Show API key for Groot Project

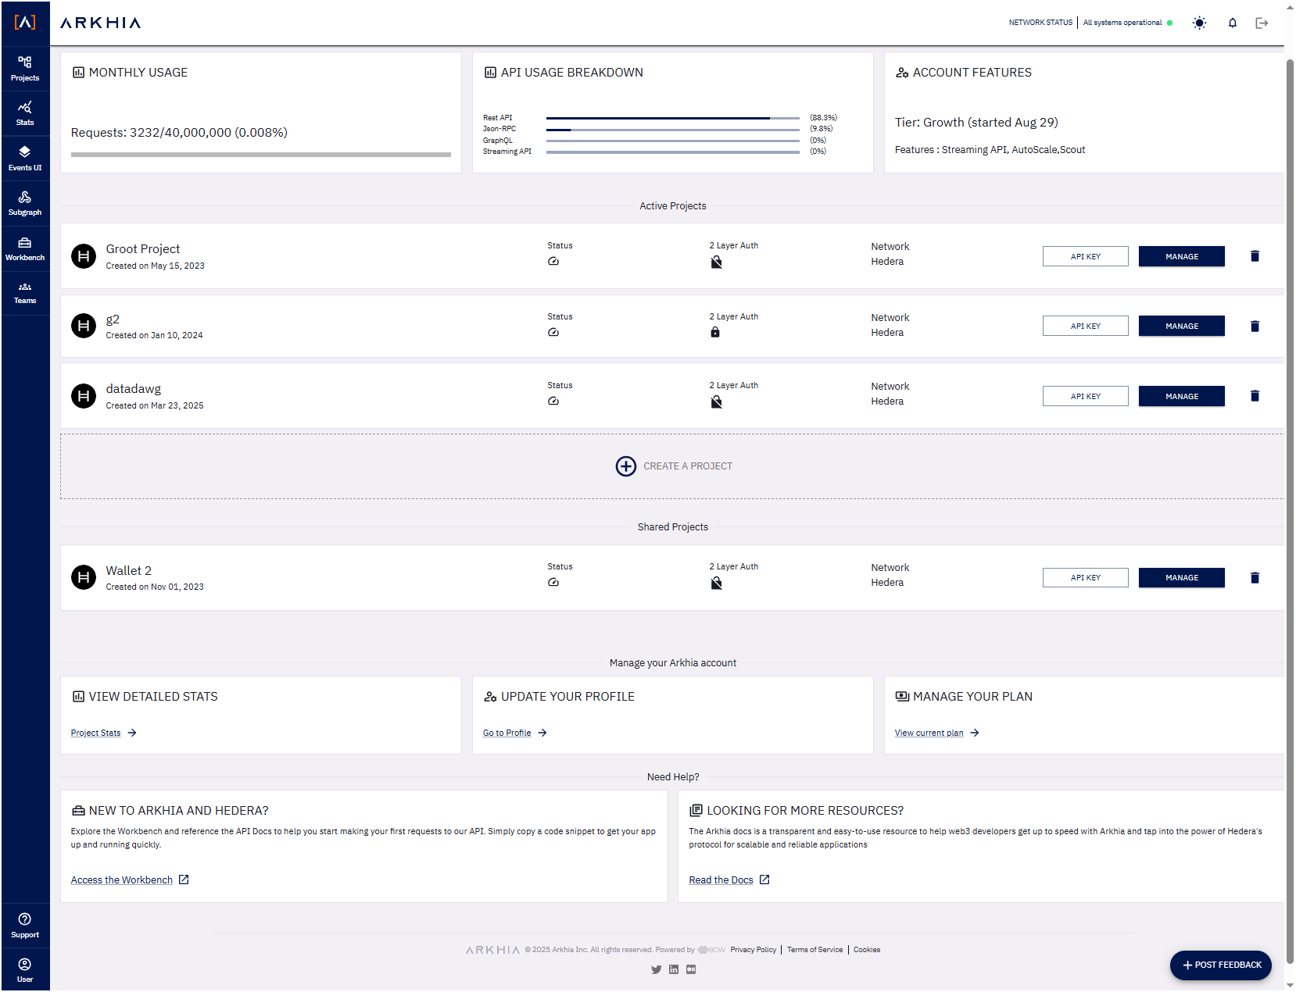1085,256
